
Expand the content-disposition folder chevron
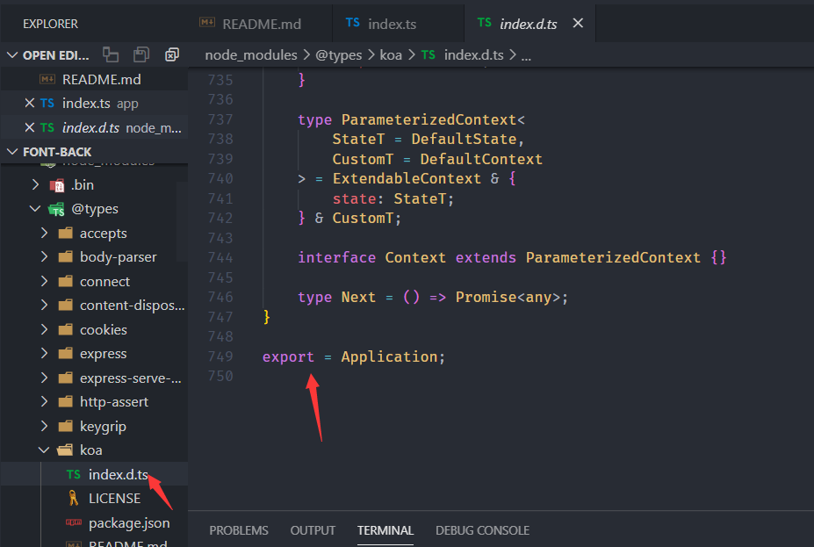point(44,306)
